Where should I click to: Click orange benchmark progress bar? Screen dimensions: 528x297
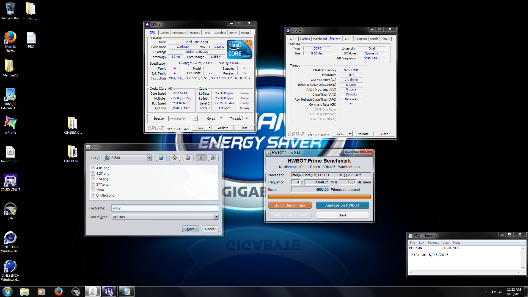coord(319,197)
